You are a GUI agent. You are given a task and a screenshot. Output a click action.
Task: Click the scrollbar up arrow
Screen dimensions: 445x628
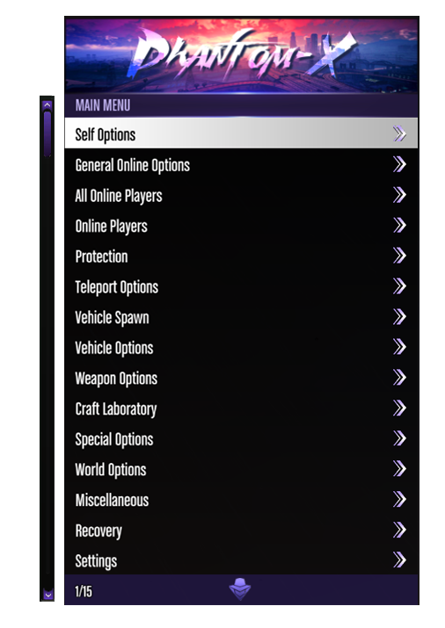[47, 105]
